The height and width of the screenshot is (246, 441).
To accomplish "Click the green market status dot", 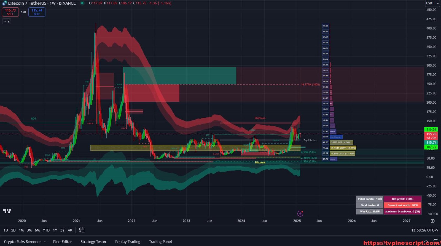I will (x=82, y=3).
